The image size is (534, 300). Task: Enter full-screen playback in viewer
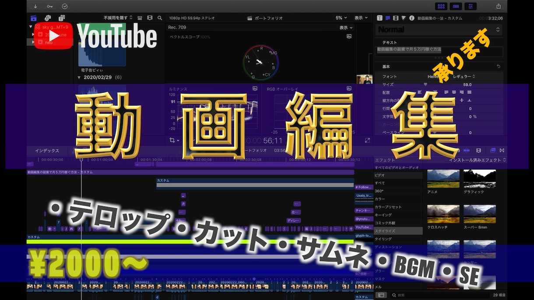(x=367, y=140)
